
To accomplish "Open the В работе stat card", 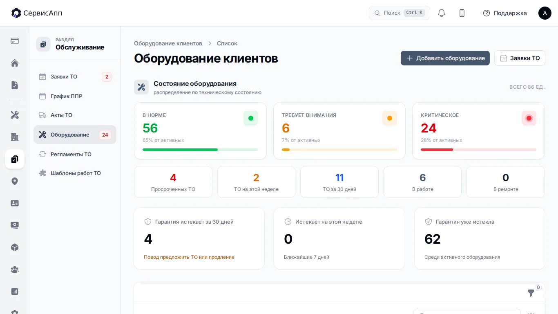I will tap(423, 182).
